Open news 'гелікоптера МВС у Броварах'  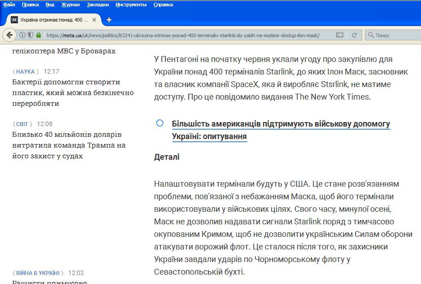click(x=64, y=51)
